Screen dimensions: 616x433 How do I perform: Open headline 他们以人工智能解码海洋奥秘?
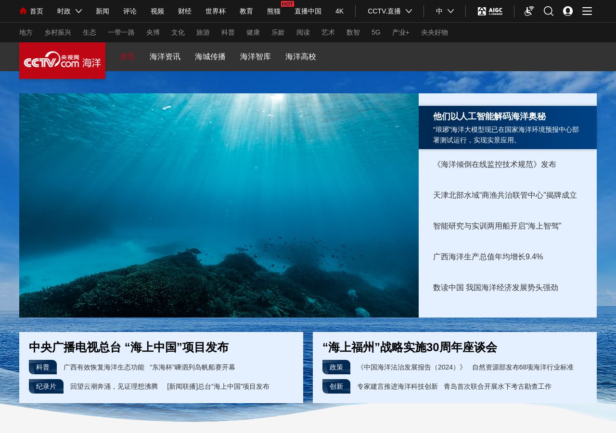pyautogui.click(x=489, y=116)
